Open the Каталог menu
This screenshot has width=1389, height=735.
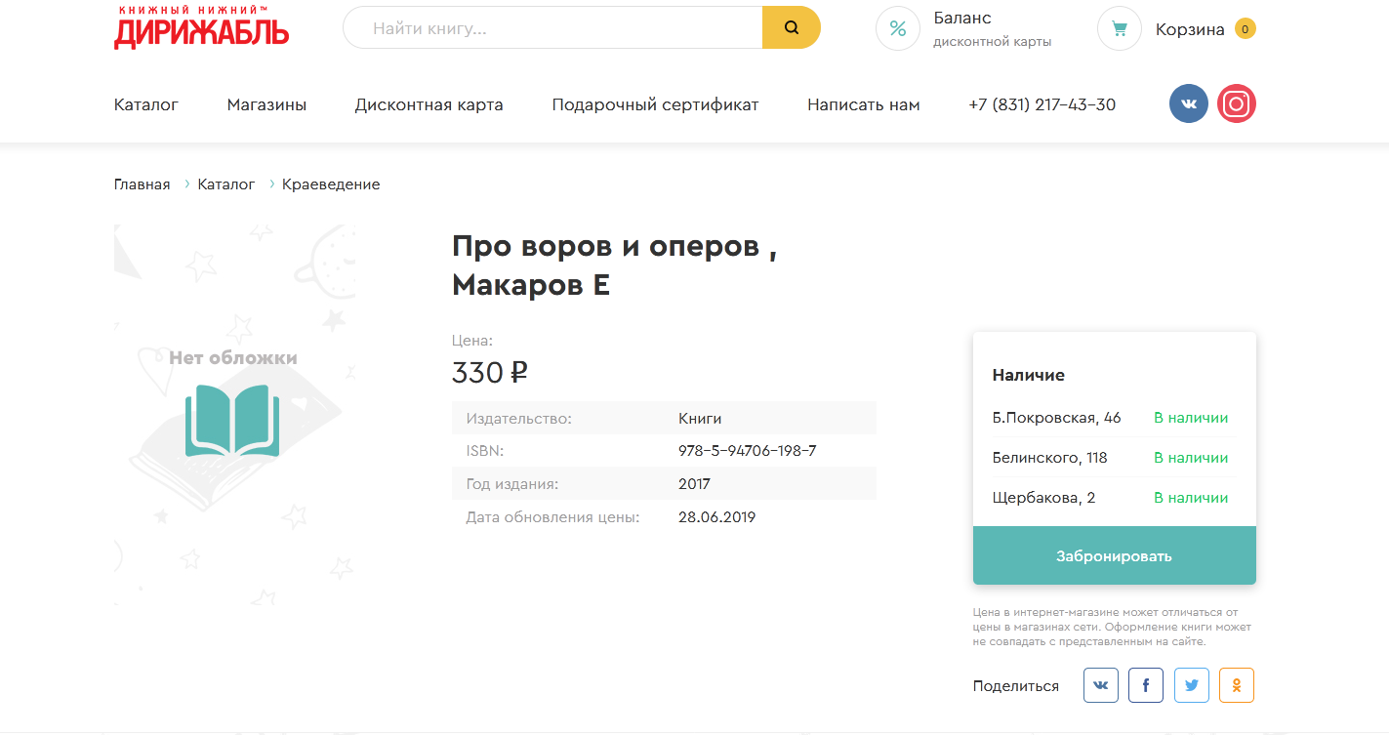146,105
